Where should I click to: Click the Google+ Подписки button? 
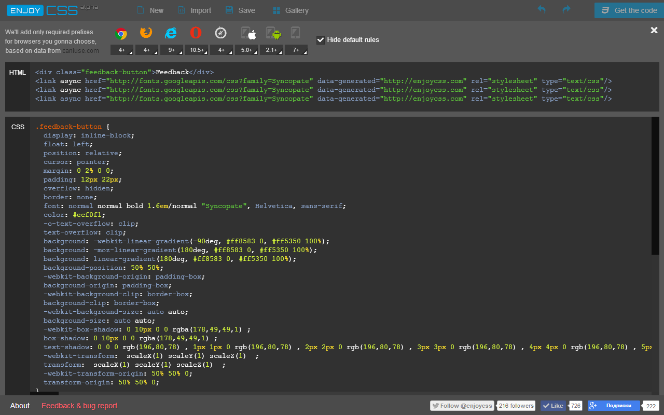coord(614,406)
